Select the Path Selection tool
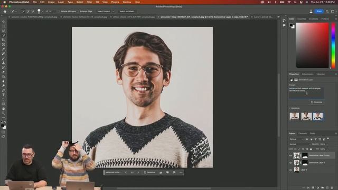Viewport: 338px width, 190px height. coord(3,100)
